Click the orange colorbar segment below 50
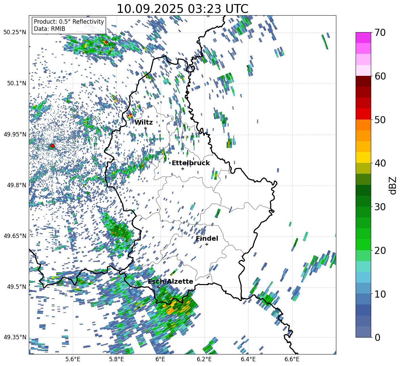Viewport: 401px width, 366px height. click(363, 125)
